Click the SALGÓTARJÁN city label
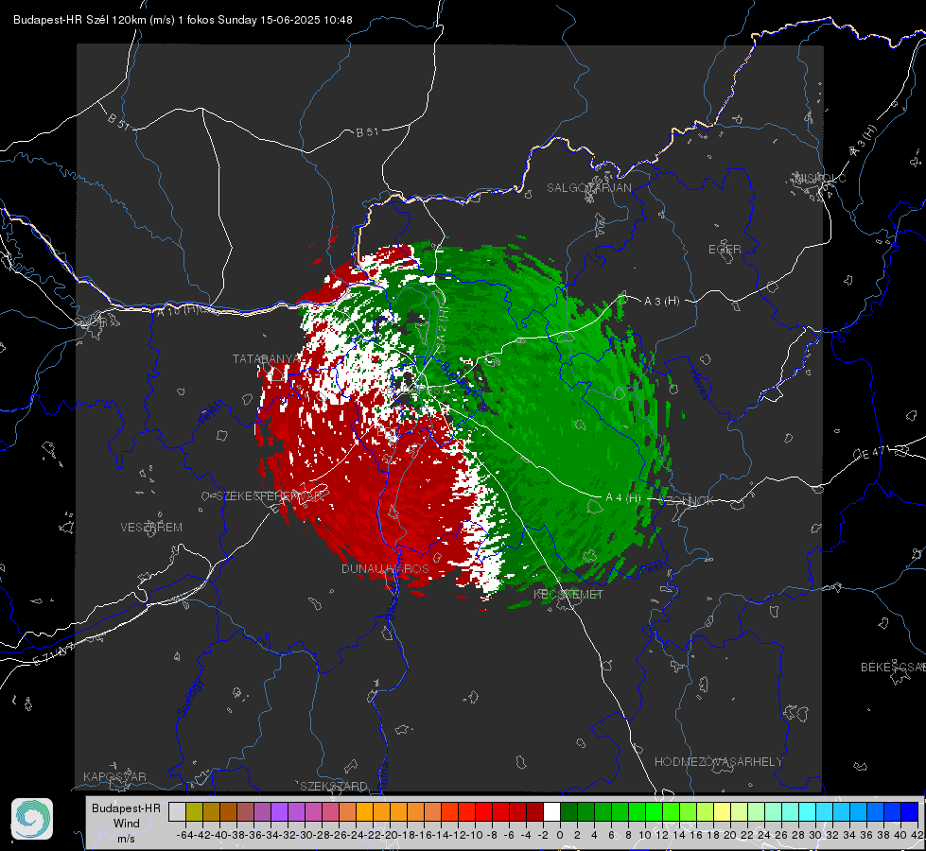 tap(588, 188)
